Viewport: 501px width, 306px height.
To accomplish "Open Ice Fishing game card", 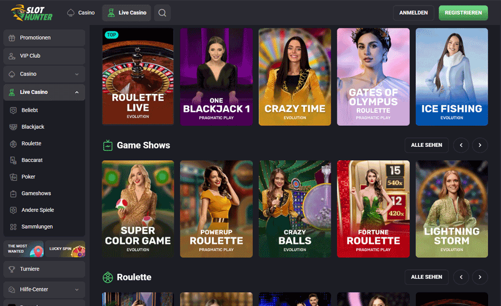I will point(452,77).
